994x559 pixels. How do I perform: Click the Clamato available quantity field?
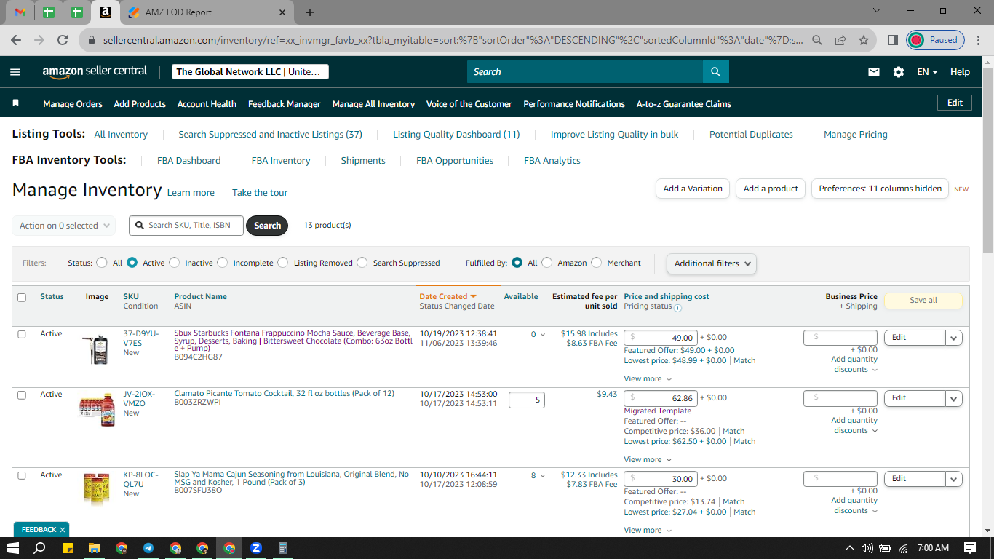click(527, 400)
